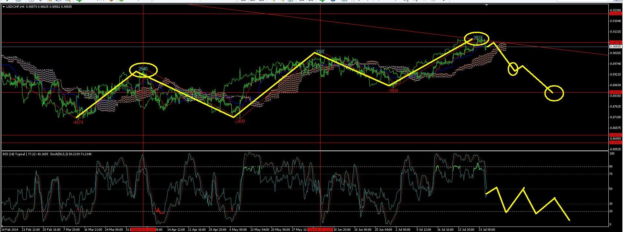The height and width of the screenshot is (232, 623).
Task: Click the -2499 swing low label
Action: pyautogui.click(x=239, y=121)
